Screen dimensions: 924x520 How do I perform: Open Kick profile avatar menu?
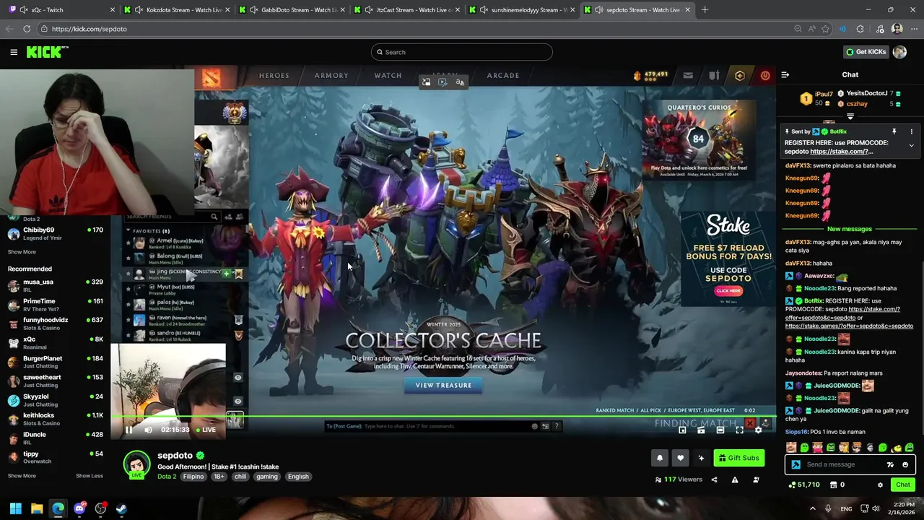899,52
